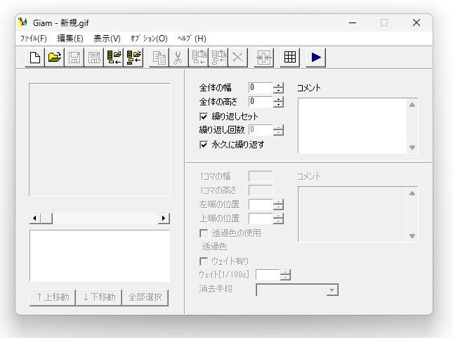Click the second insert-frames-from-file icon

click(133, 58)
